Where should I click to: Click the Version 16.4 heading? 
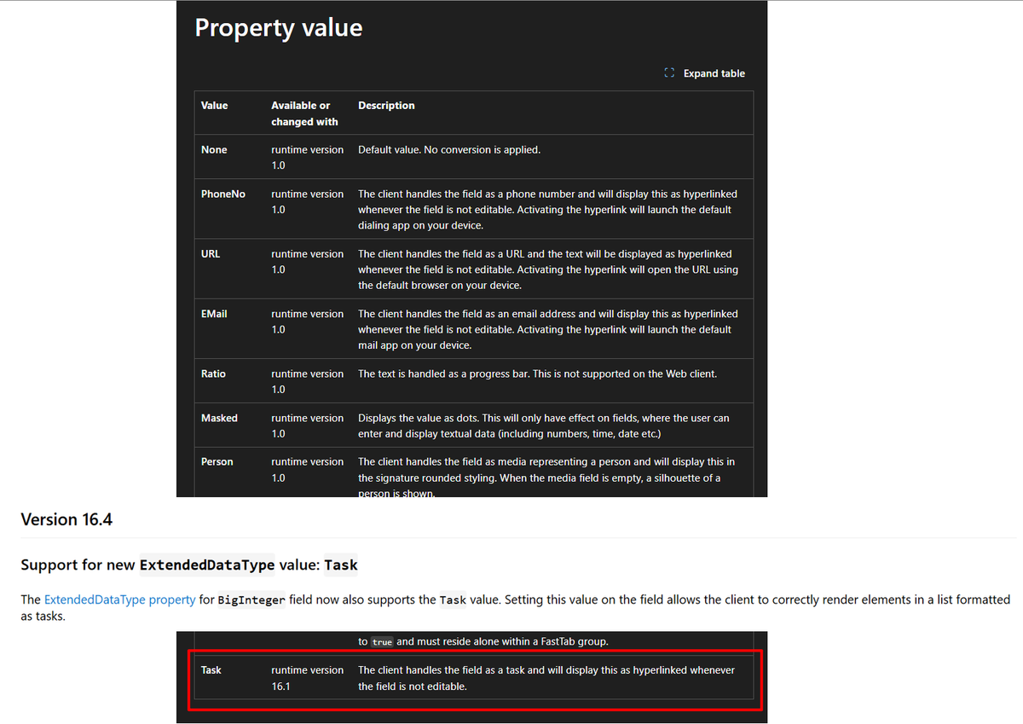[66, 519]
